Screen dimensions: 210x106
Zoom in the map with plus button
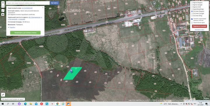(x=3, y=3)
